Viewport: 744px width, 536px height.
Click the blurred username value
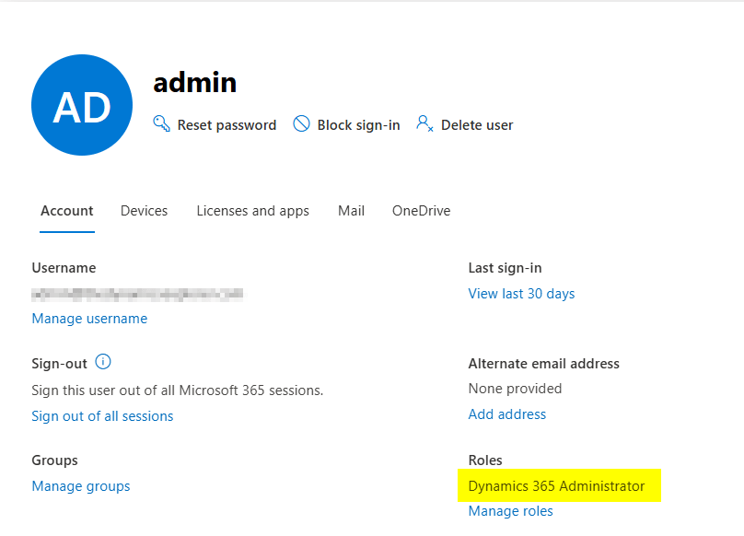coord(138,294)
